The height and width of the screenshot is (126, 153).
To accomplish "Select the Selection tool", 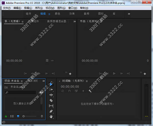I will (51, 84).
